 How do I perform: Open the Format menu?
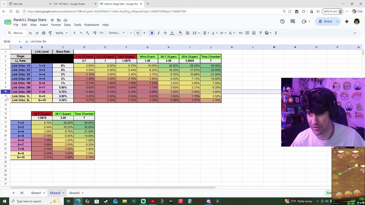click(x=56, y=25)
